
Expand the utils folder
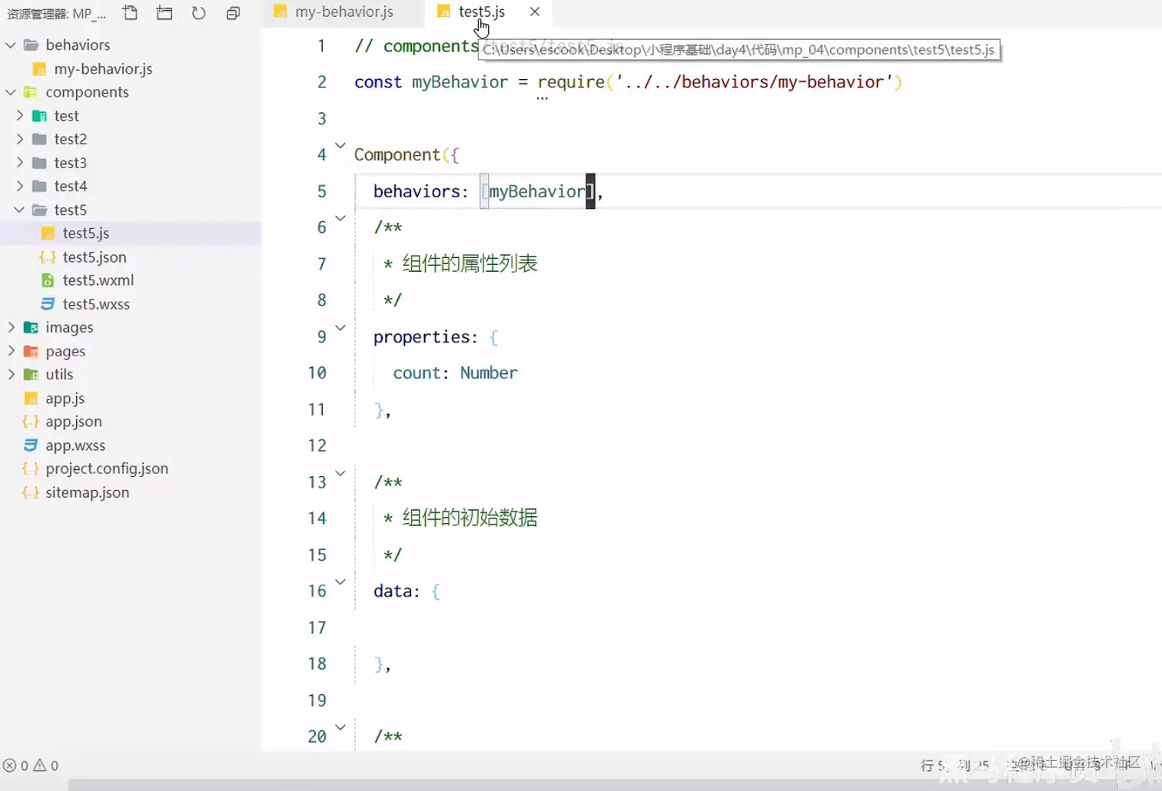pyautogui.click(x=11, y=375)
